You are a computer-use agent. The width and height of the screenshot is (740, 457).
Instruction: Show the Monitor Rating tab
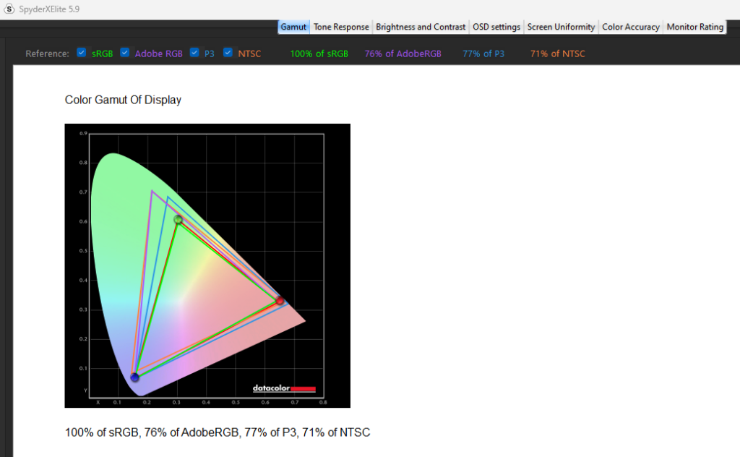[x=694, y=27]
